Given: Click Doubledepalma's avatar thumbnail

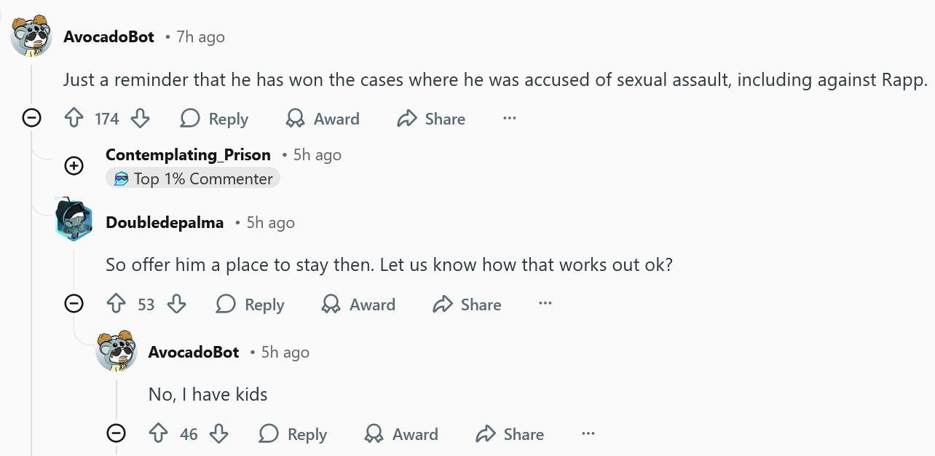Looking at the screenshot, I should pos(74,219).
